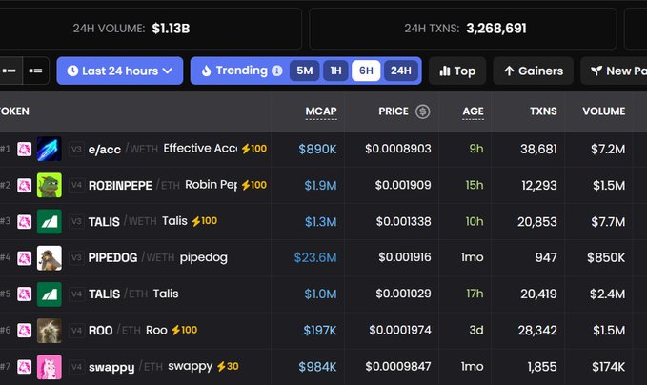Screen dimensions: 647x385
Task: Click the 1,855 transactions cell
Action: (542, 367)
